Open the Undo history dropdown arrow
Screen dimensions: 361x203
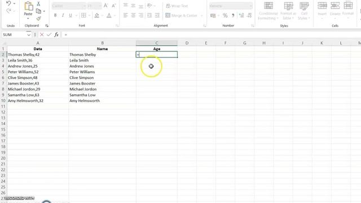point(14,3)
